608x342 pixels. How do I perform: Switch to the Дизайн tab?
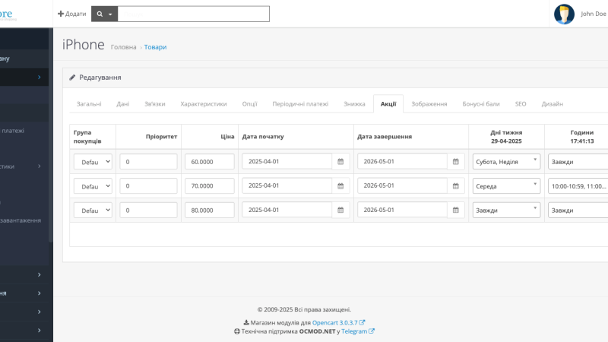[553, 104]
